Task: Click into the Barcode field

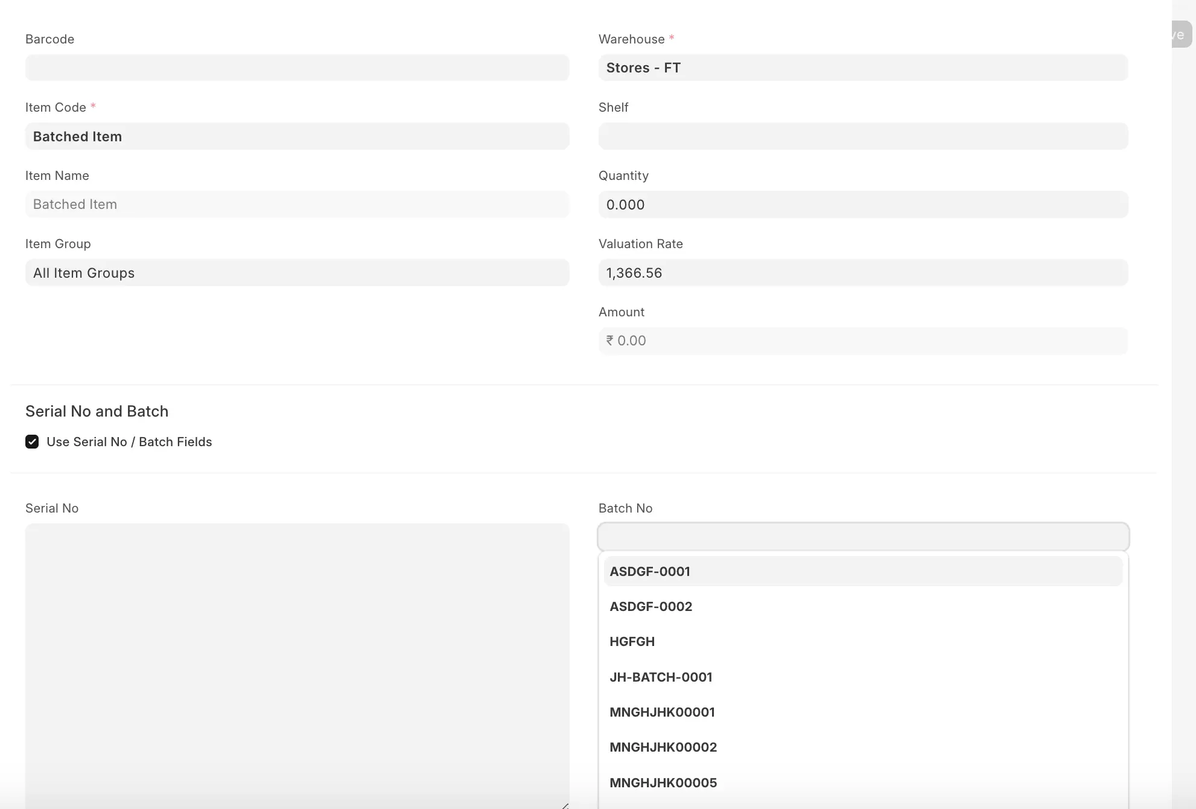Action: (297, 68)
